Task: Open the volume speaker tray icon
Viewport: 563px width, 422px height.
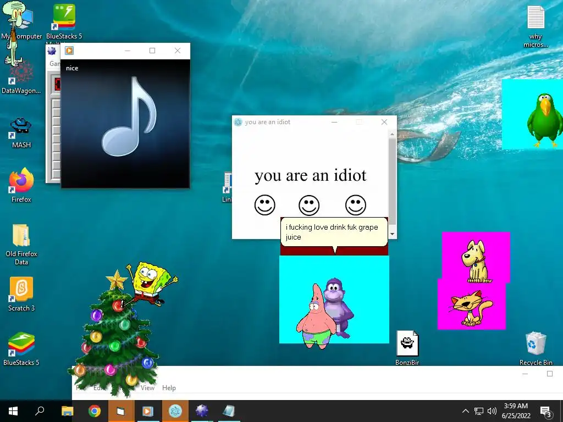Action: [x=492, y=411]
